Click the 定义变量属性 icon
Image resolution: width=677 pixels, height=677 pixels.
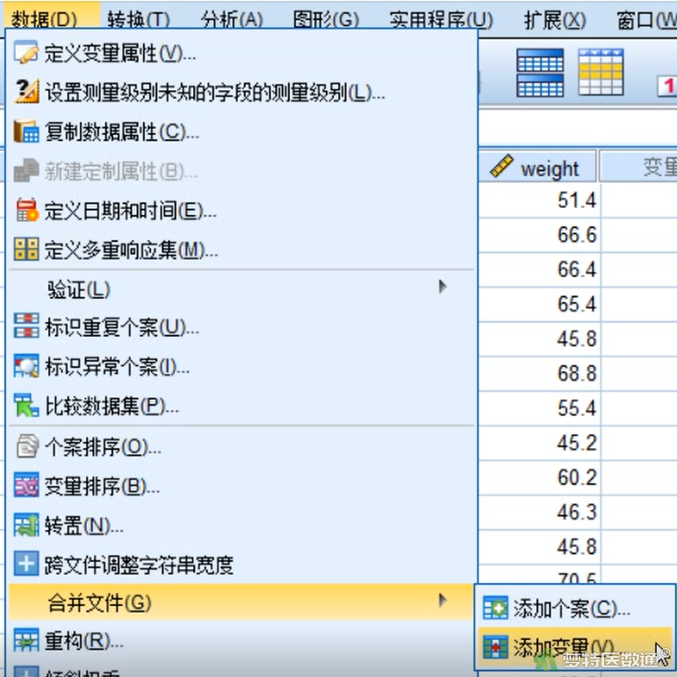(x=26, y=53)
